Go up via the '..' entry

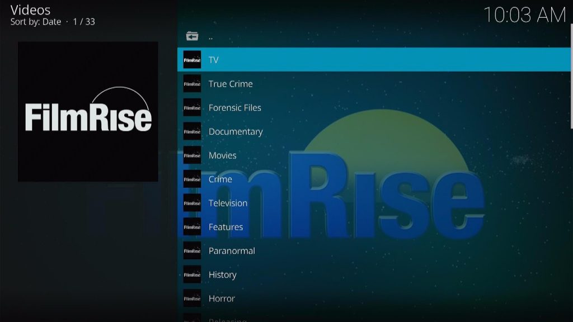(374, 36)
